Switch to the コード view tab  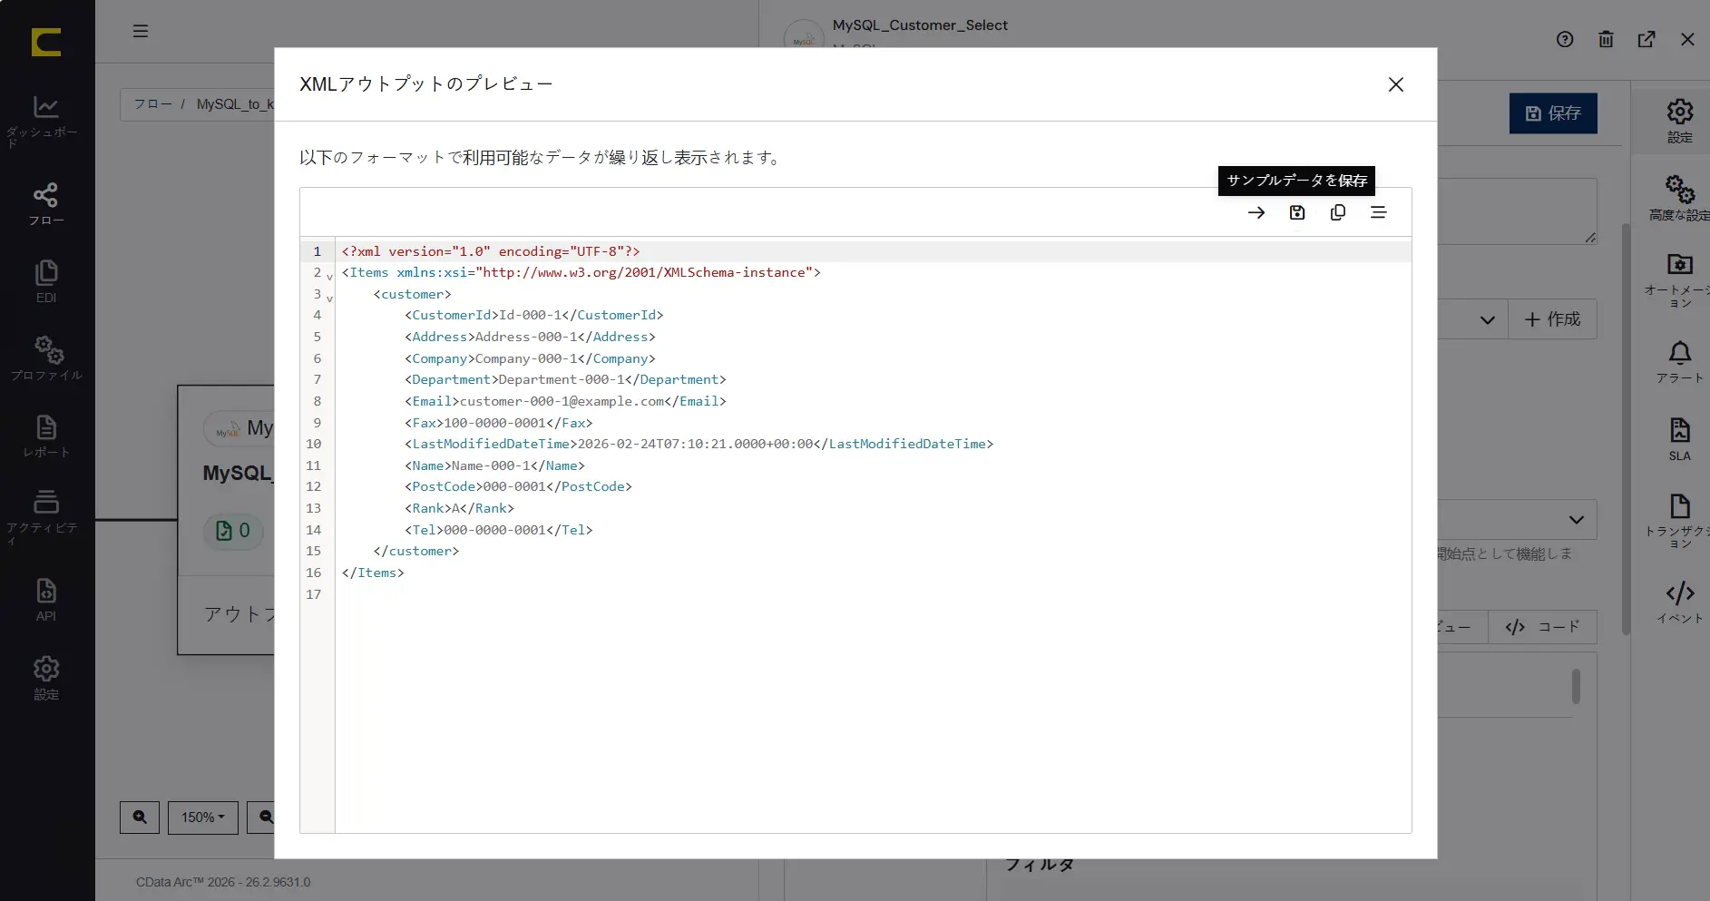point(1542,627)
